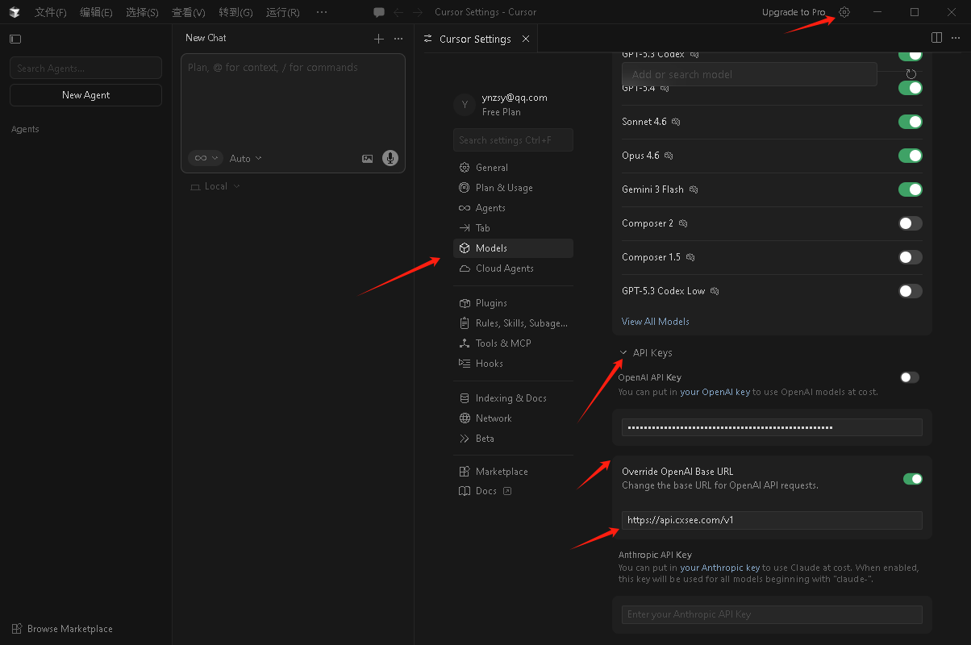
Task: Turn off Override OpenAI Base URL
Action: (912, 479)
